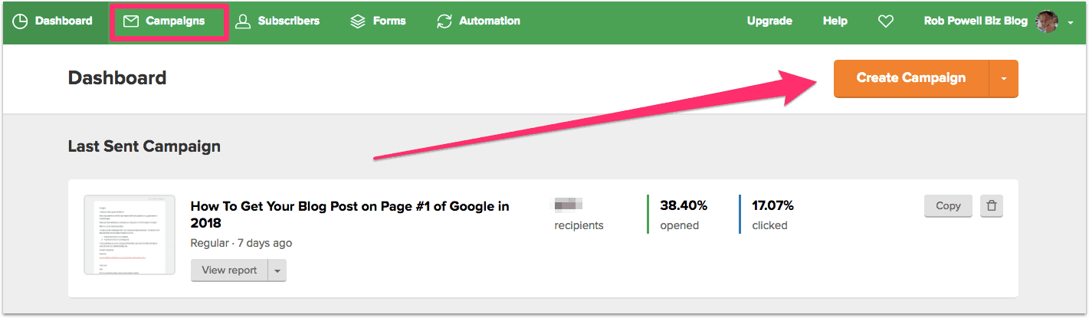Viewport: 1089px width, 318px height.
Task: Click the View report button
Action: pos(229,270)
